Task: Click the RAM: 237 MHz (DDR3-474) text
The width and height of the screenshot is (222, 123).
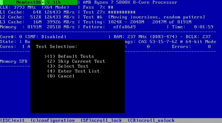Action: 146,37
